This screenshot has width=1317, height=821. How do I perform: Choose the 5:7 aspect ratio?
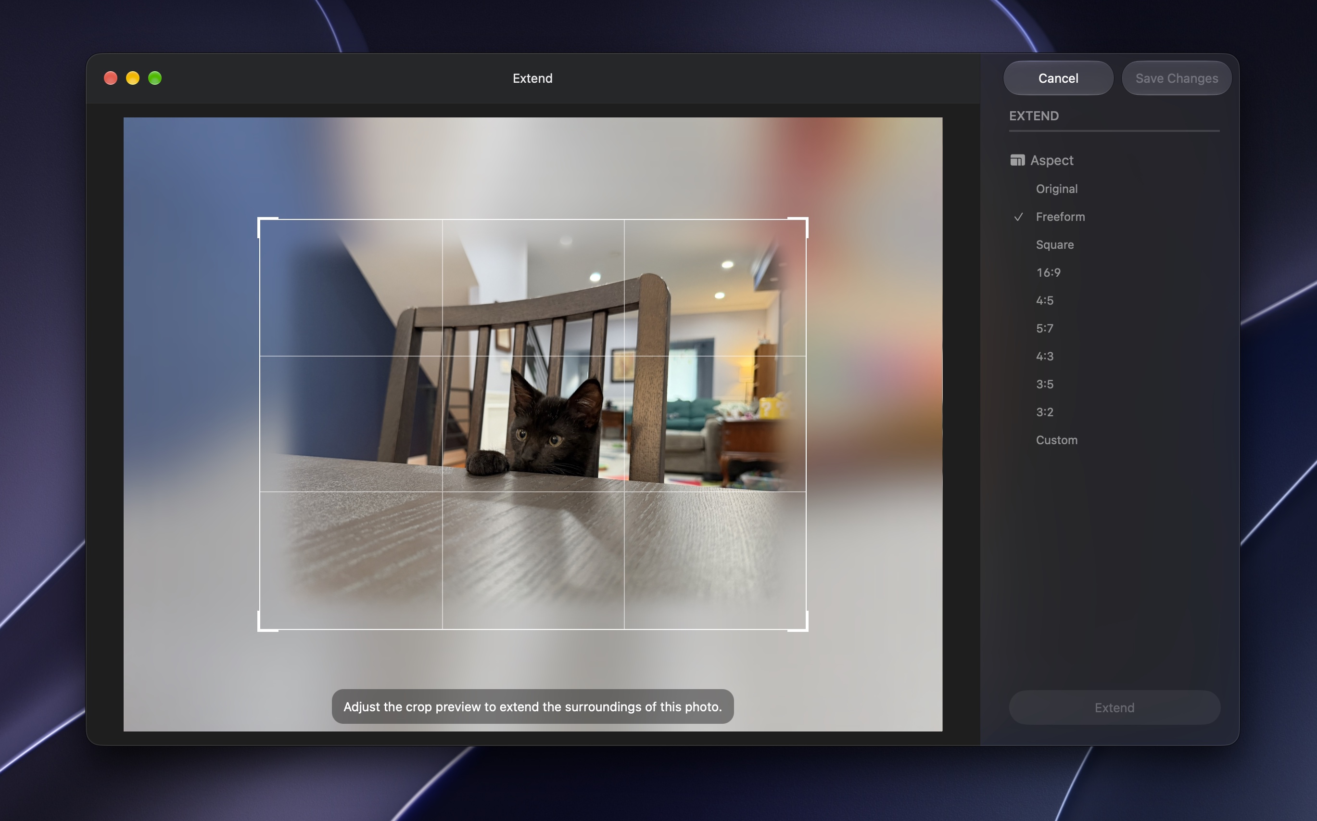tap(1045, 329)
